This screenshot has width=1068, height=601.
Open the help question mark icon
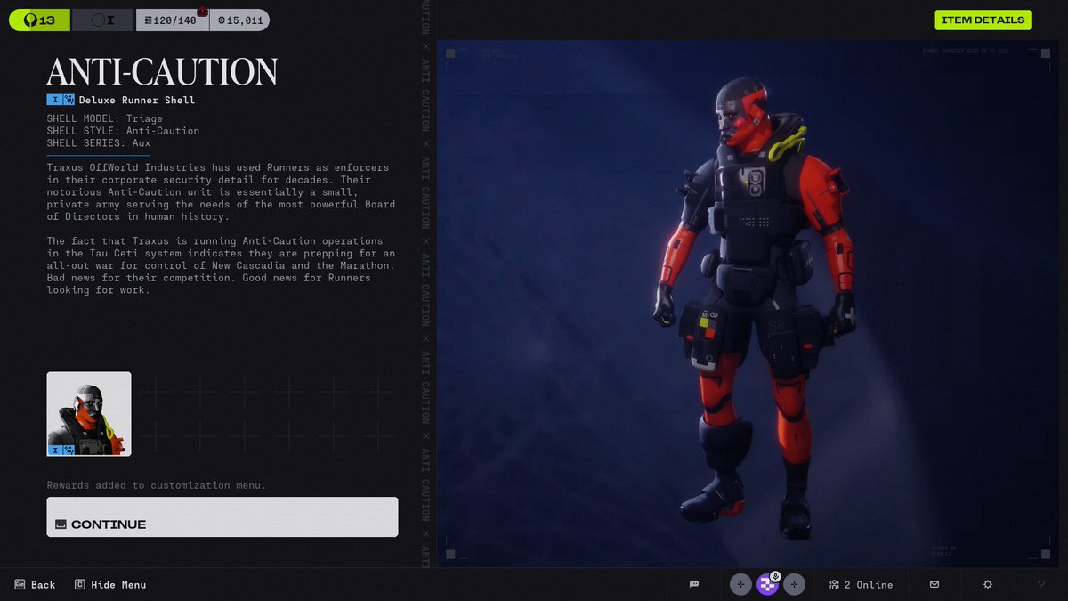pos(1041,584)
